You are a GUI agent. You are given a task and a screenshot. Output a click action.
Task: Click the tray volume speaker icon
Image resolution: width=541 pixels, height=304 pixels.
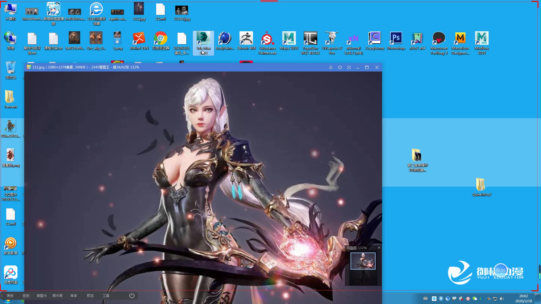point(502,299)
